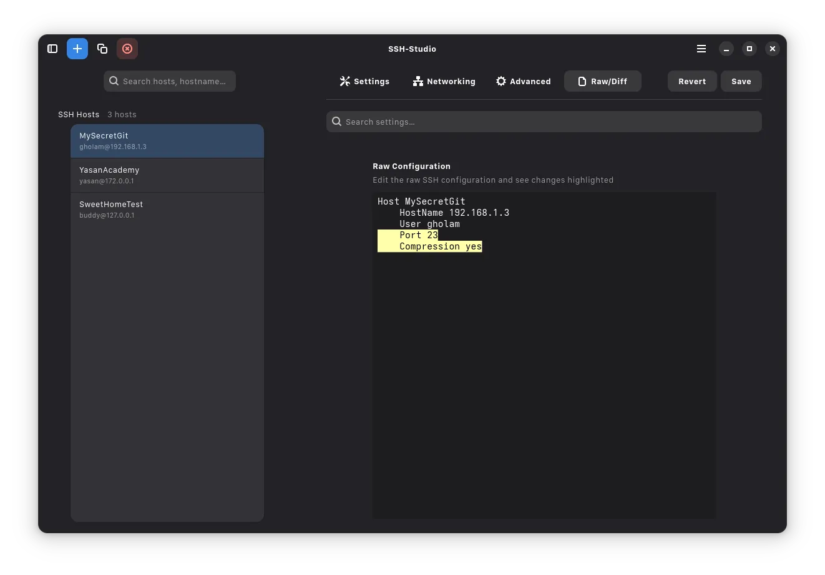Open the Networking tab
The width and height of the screenshot is (825, 575).
coord(444,82)
